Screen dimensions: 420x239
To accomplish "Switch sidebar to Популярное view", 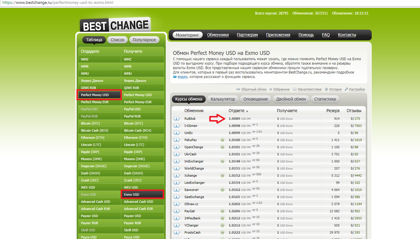I will [x=144, y=40].
